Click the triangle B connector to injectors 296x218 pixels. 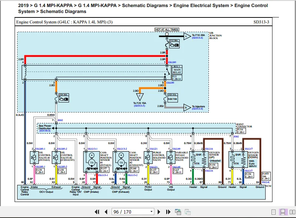187,108
